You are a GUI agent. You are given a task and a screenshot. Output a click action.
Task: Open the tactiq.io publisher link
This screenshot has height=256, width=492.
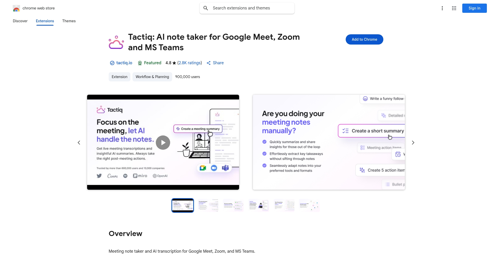point(124,63)
